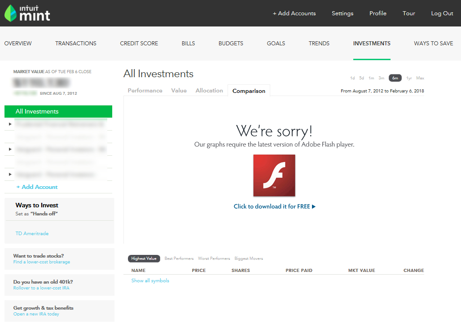Image resolution: width=461 pixels, height=324 pixels.
Task: Open Add Accounts in top bar
Action: click(x=294, y=13)
